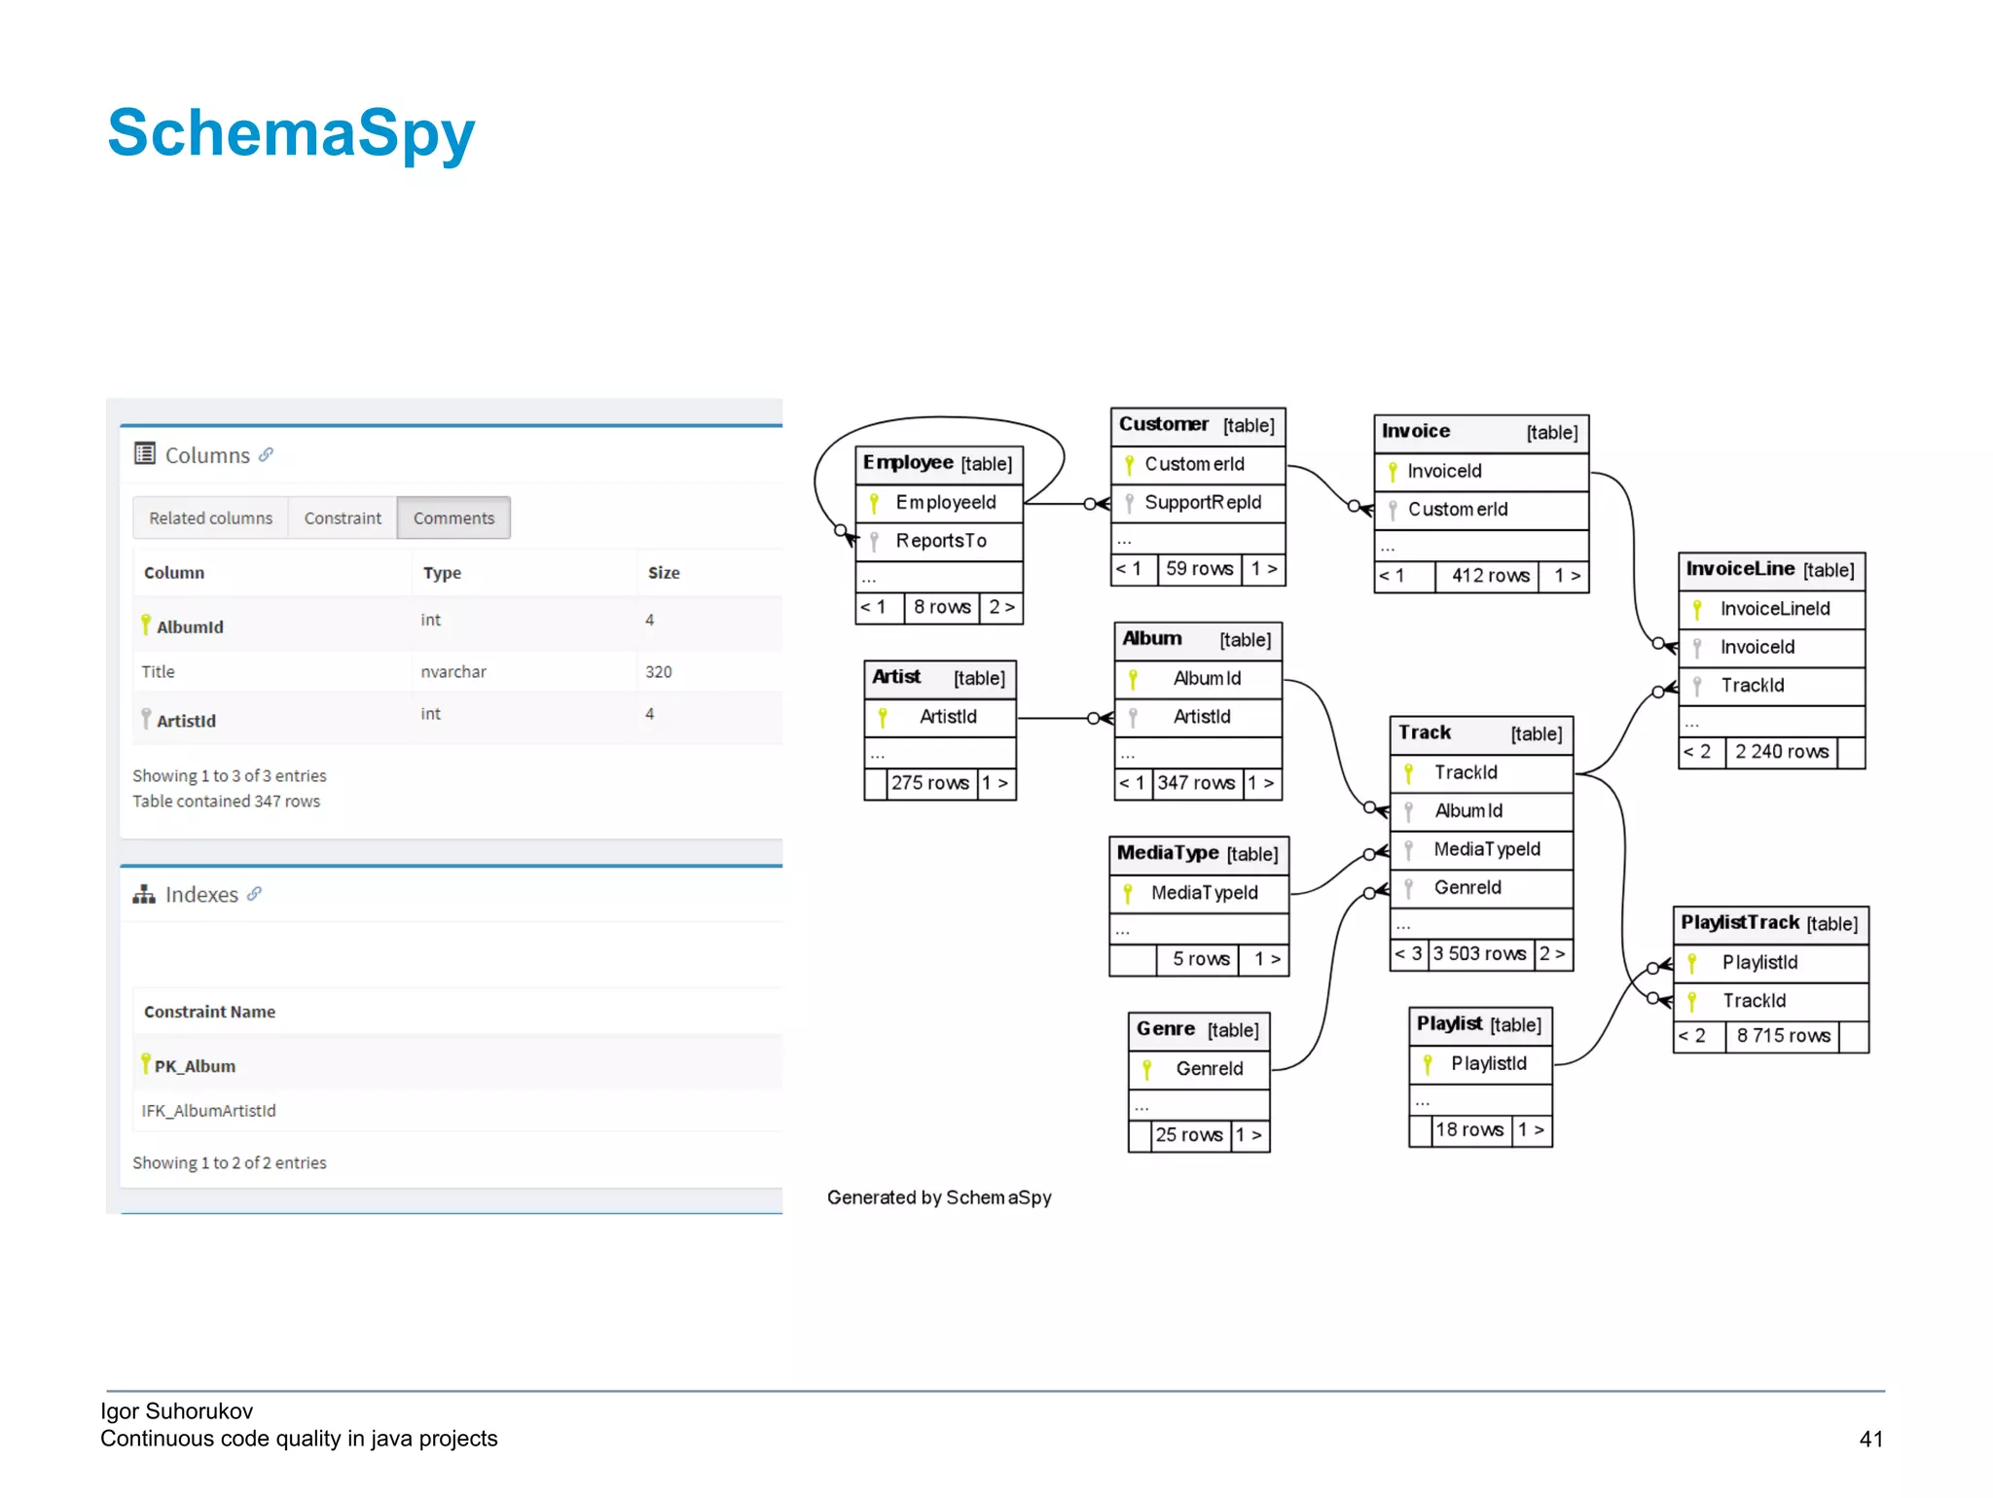Click the gray key icon next to ArtistId column
Viewport: 1993px width, 1498px height.
146,718
